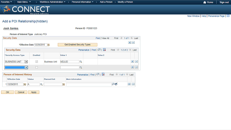Screen dimensions: 231x130
Task: Open calendar for history Effective Date
Action: 25,84
